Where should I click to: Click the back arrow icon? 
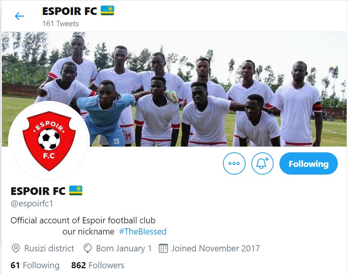(x=19, y=16)
